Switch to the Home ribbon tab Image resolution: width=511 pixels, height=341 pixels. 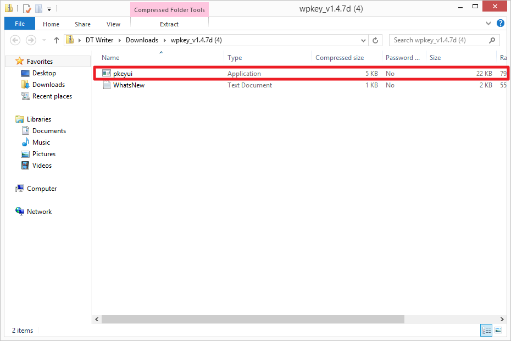pyautogui.click(x=51, y=24)
